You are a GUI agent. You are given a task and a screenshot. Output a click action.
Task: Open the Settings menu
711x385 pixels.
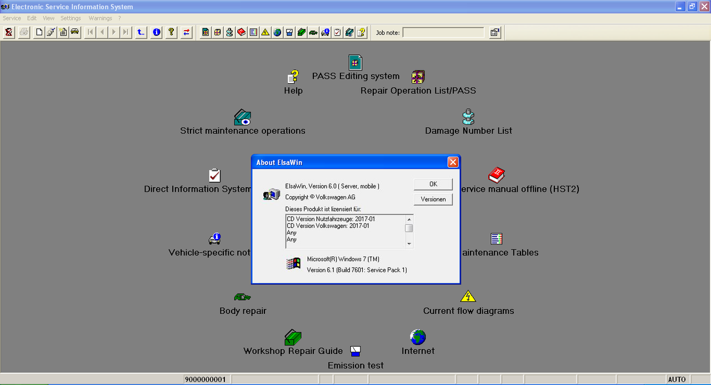click(x=71, y=18)
